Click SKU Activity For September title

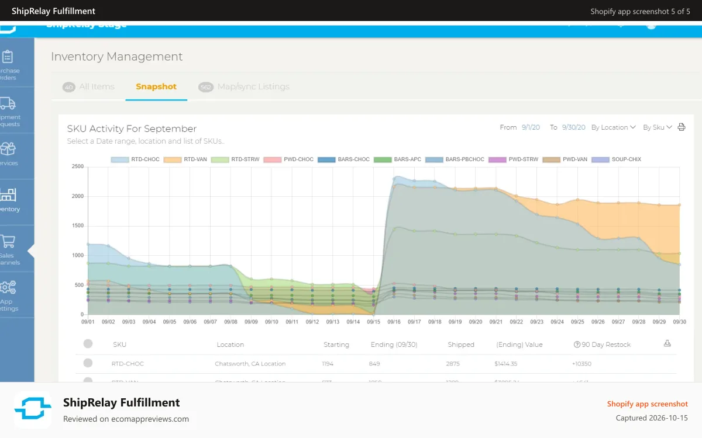132,128
